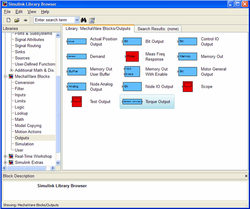Click the Simulink Extras library icon
250x209 pixels.
(11, 162)
